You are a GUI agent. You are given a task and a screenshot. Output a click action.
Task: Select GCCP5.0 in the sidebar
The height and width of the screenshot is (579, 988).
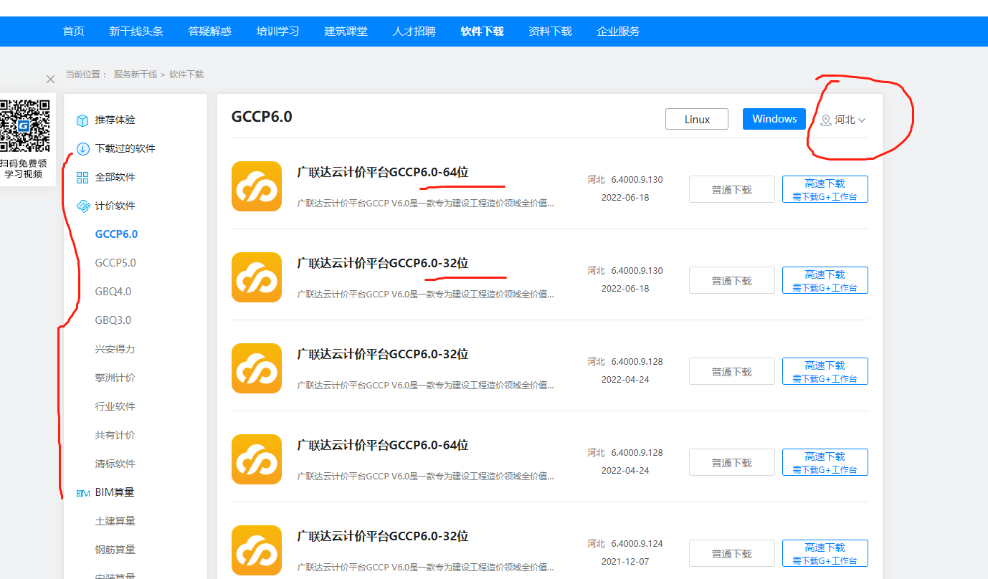[x=115, y=263]
